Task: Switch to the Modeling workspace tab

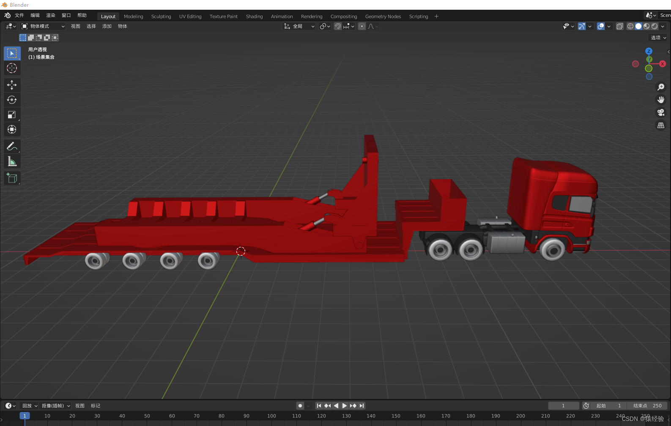Action: (x=134, y=16)
